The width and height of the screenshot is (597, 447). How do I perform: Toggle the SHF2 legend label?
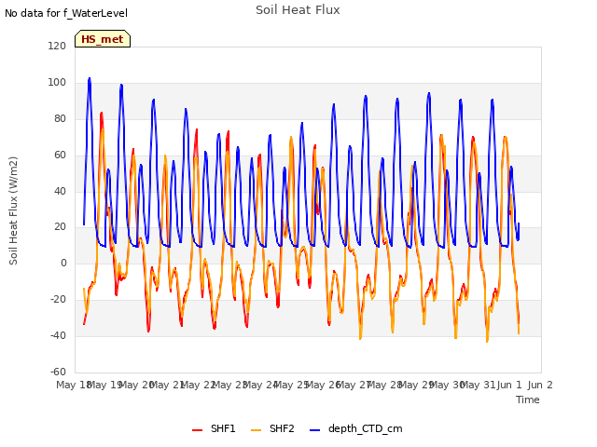click(282, 428)
